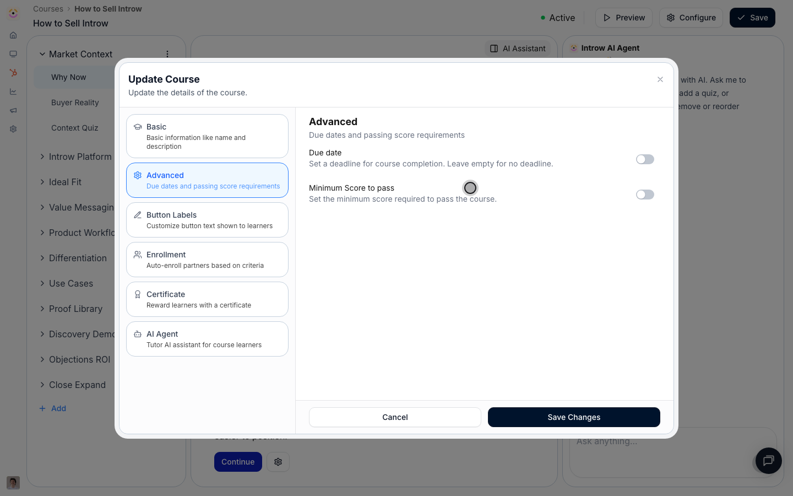
Task: Click the Basic graduation cap icon
Action: (138, 127)
